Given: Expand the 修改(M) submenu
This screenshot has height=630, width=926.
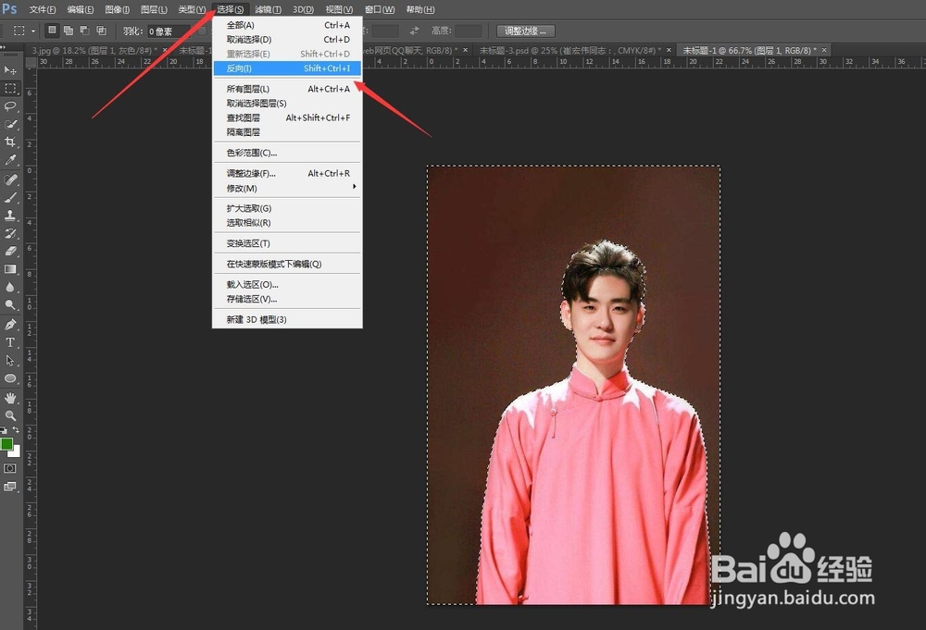Looking at the screenshot, I should tap(288, 188).
